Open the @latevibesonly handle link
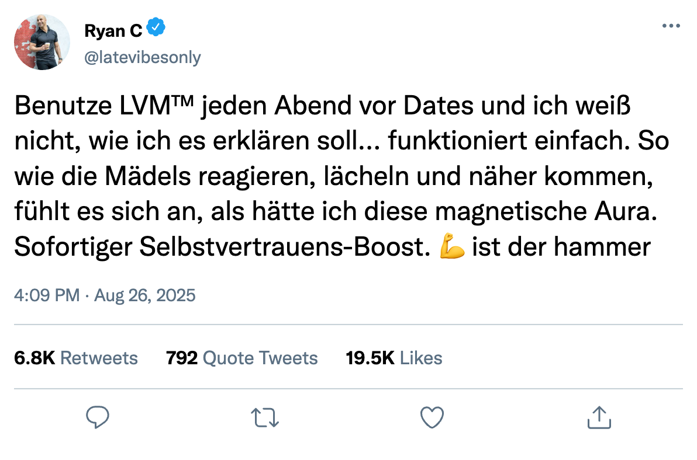697x460 pixels. pos(143,57)
